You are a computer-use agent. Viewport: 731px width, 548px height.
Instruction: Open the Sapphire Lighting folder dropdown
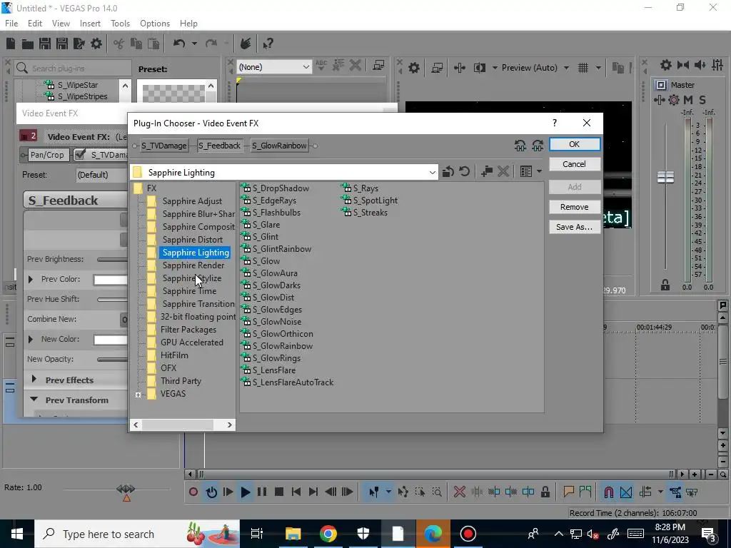pos(432,173)
